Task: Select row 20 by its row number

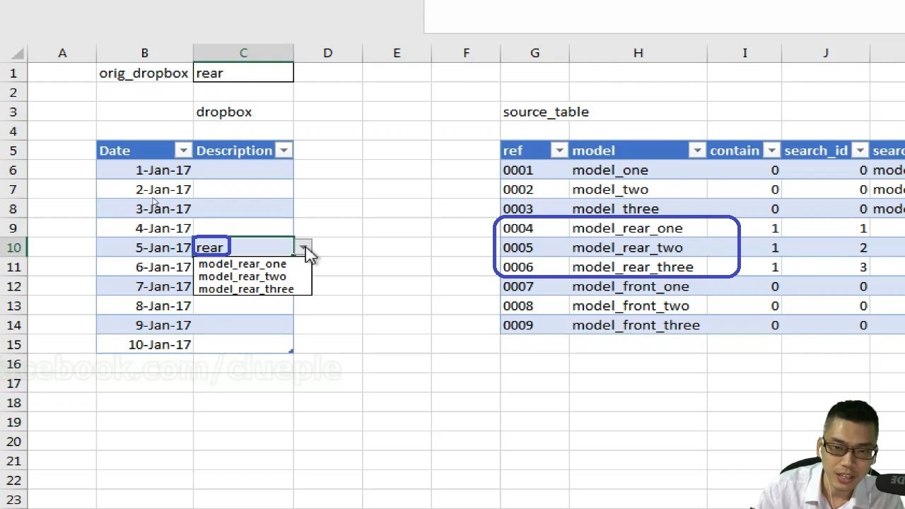Action: pos(13,441)
